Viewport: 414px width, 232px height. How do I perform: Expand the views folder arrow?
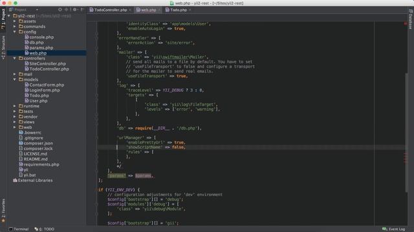click(15, 122)
